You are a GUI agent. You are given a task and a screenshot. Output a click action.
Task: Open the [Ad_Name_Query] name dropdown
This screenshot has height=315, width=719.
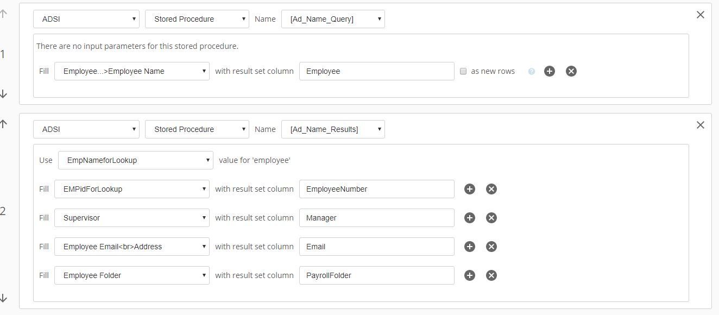pyautogui.click(x=332, y=19)
